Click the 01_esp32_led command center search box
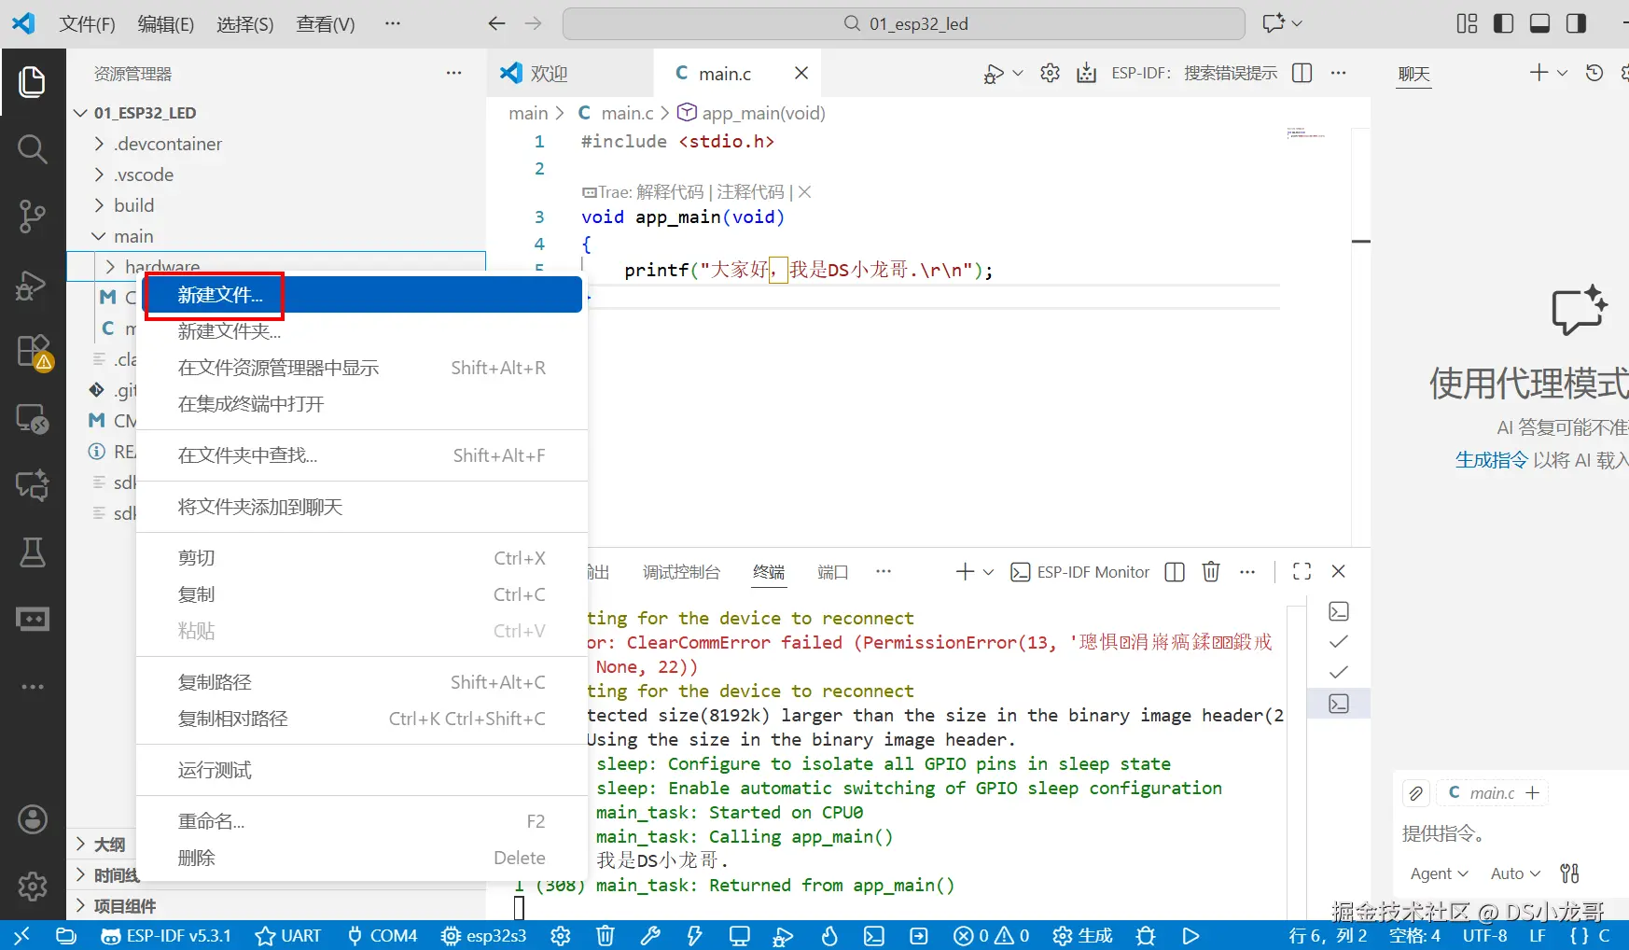Image resolution: width=1629 pixels, height=950 pixels. coord(903,23)
